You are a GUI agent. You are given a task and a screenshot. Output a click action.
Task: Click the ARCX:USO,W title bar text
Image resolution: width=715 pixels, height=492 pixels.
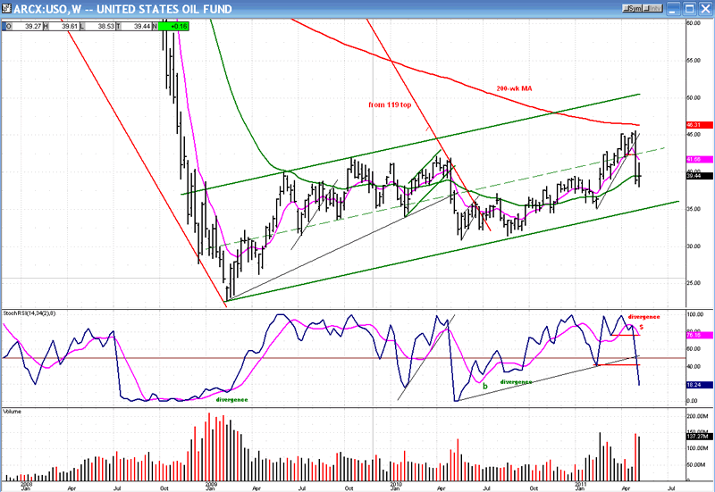[x=122, y=9]
